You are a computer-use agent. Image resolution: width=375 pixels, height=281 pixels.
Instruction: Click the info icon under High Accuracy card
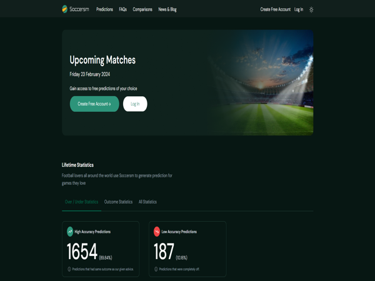point(69,269)
